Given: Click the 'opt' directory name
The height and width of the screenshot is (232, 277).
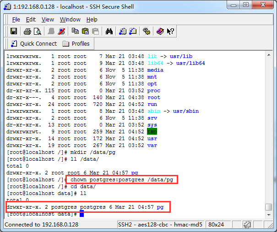Looking at the screenshot, I should tap(152, 84).
